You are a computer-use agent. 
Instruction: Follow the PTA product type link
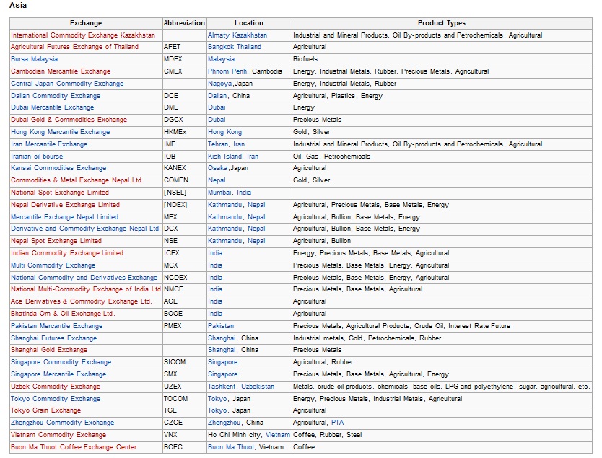tap(338, 423)
